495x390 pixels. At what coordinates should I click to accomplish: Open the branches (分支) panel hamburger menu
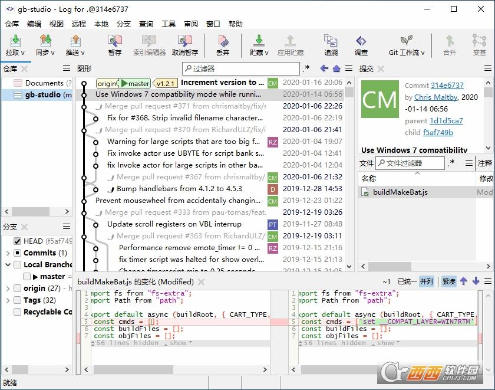[66, 227]
